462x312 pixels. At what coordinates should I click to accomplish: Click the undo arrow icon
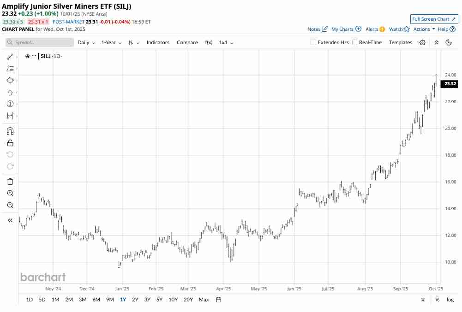10,154
